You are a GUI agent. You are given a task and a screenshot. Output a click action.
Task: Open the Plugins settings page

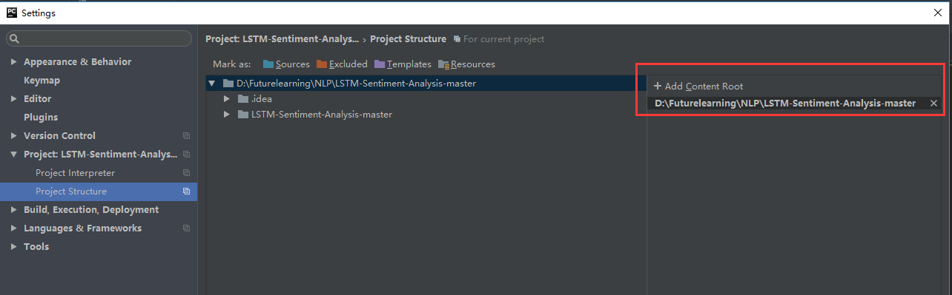click(x=41, y=118)
